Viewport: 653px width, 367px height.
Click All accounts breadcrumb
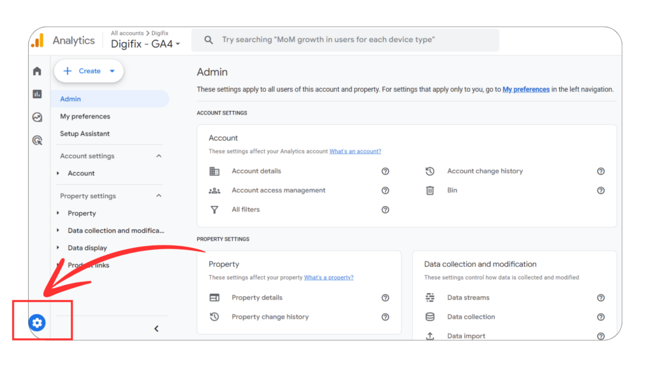click(x=127, y=33)
